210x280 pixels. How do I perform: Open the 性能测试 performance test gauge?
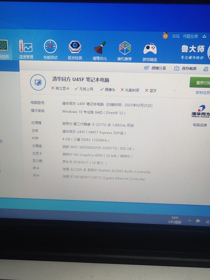click(x=50, y=50)
